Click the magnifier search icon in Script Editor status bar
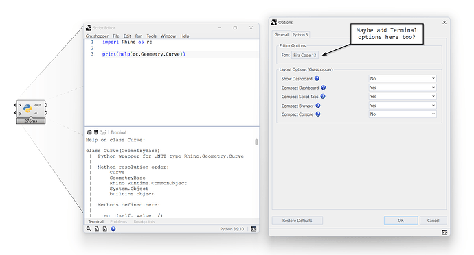Screen dimensions: 474x255 pyautogui.click(x=89, y=229)
